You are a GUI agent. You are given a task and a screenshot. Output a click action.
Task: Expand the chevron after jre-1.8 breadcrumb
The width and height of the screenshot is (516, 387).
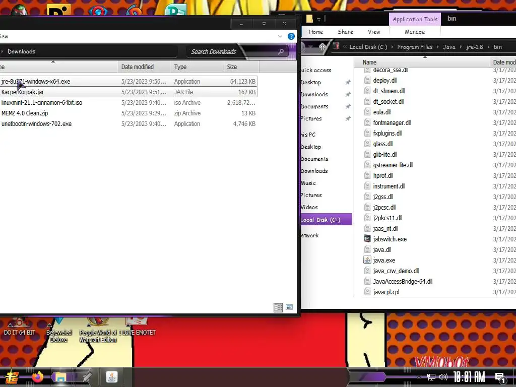click(488, 47)
